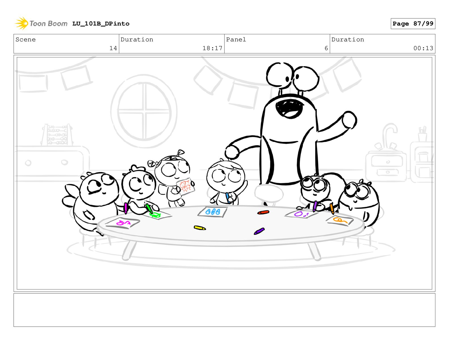Click panel number 6
The height and width of the screenshot is (347, 449).
[326, 48]
